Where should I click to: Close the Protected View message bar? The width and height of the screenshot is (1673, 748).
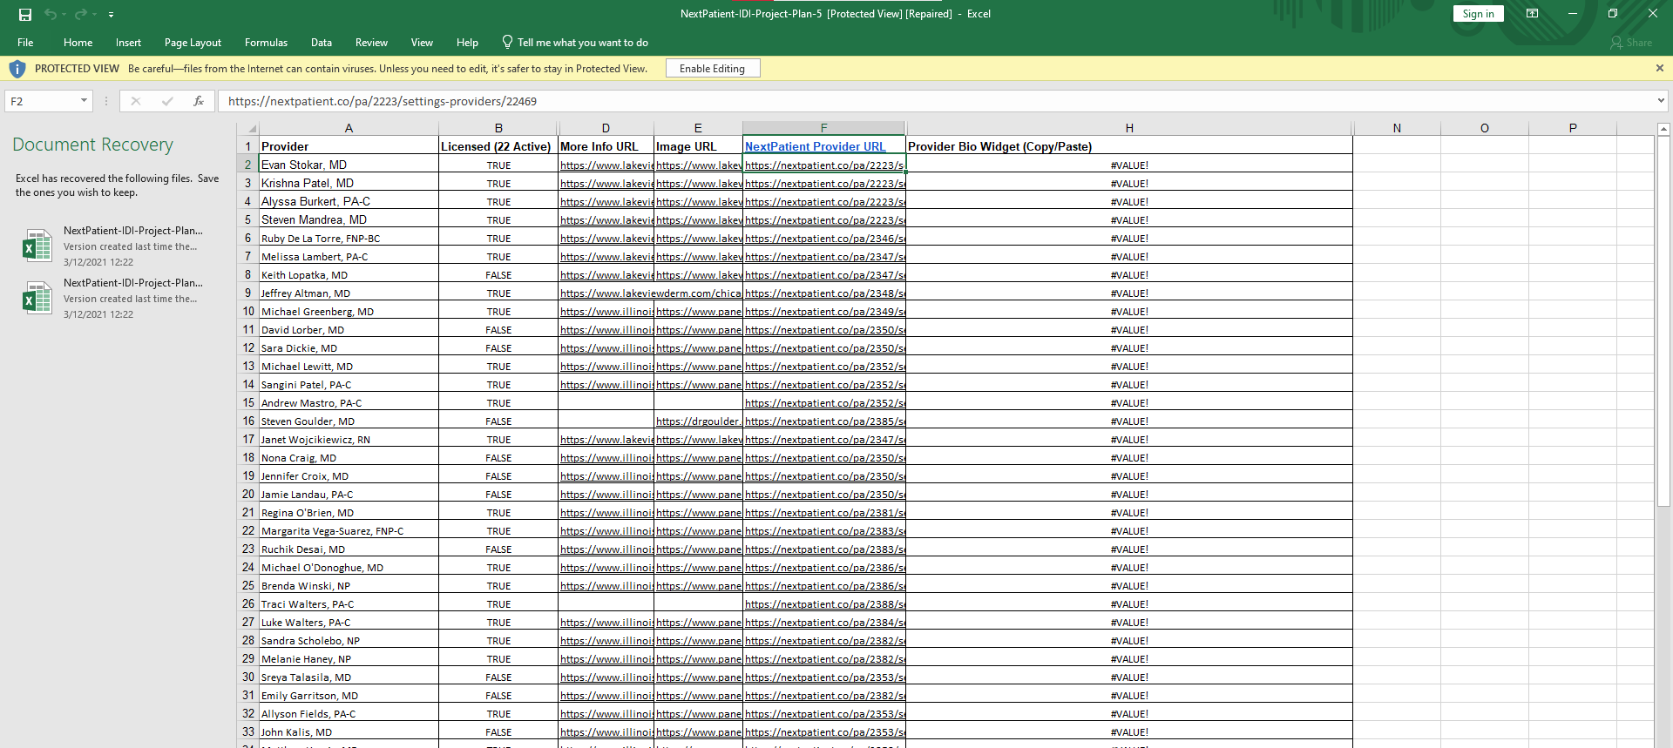point(1659,68)
